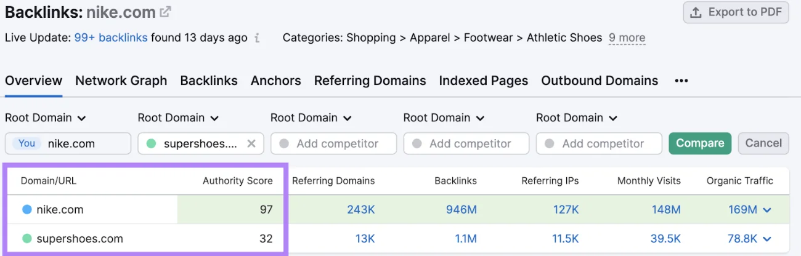Screen dimensions: 801x256
Task: Expand nike.com Organic Traffic 169M chevron
Action: pyautogui.click(x=767, y=210)
